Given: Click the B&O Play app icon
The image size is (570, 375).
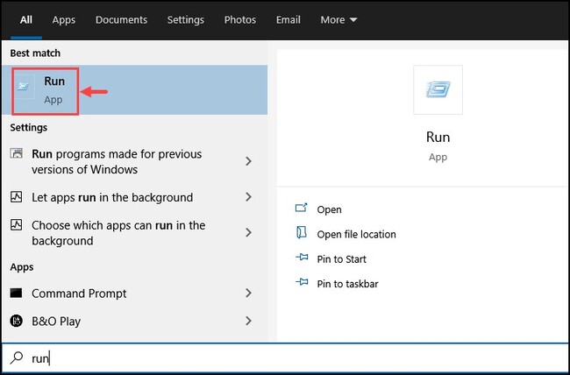Looking at the screenshot, I should (16, 321).
